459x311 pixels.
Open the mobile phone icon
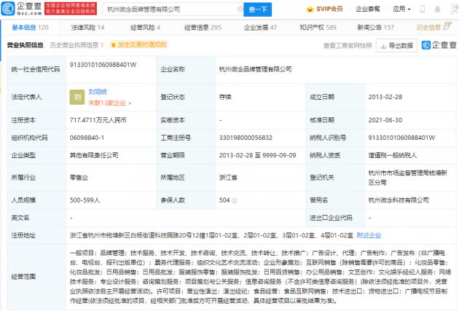click(x=422, y=9)
